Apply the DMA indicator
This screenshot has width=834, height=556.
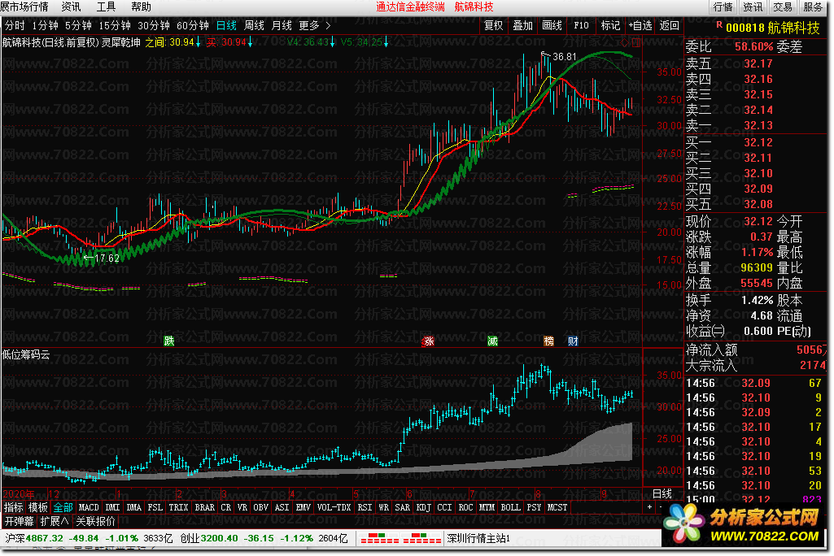(x=134, y=507)
